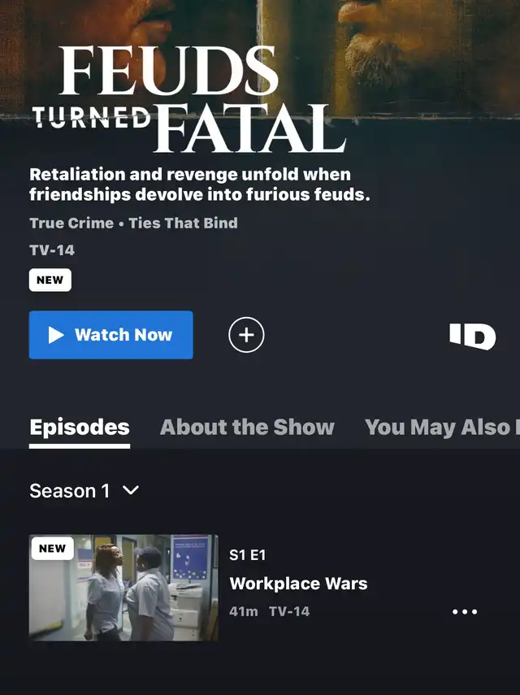Open the You May Also Like tab

coord(442,428)
